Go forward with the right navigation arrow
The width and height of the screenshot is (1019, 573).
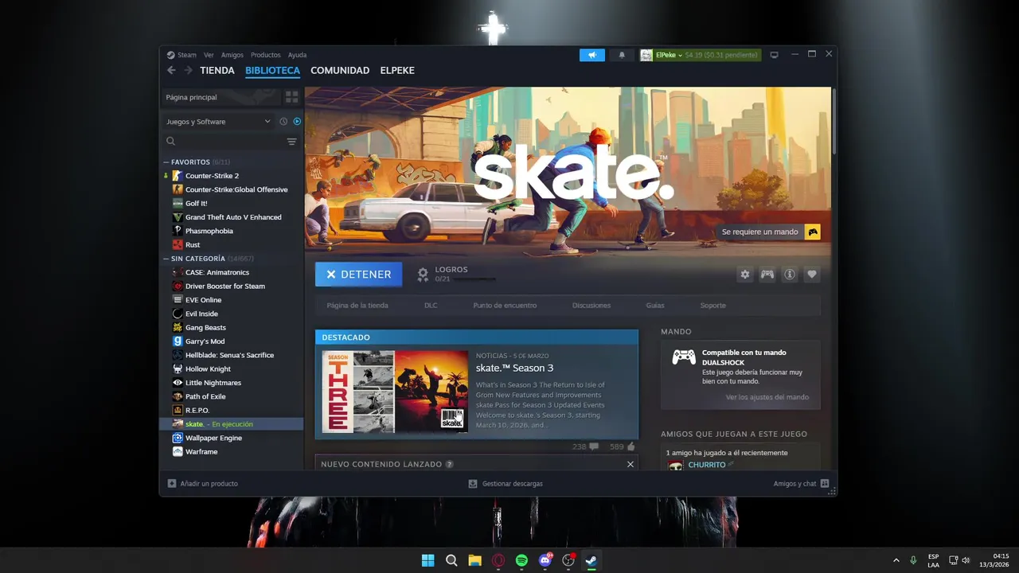coord(189,70)
